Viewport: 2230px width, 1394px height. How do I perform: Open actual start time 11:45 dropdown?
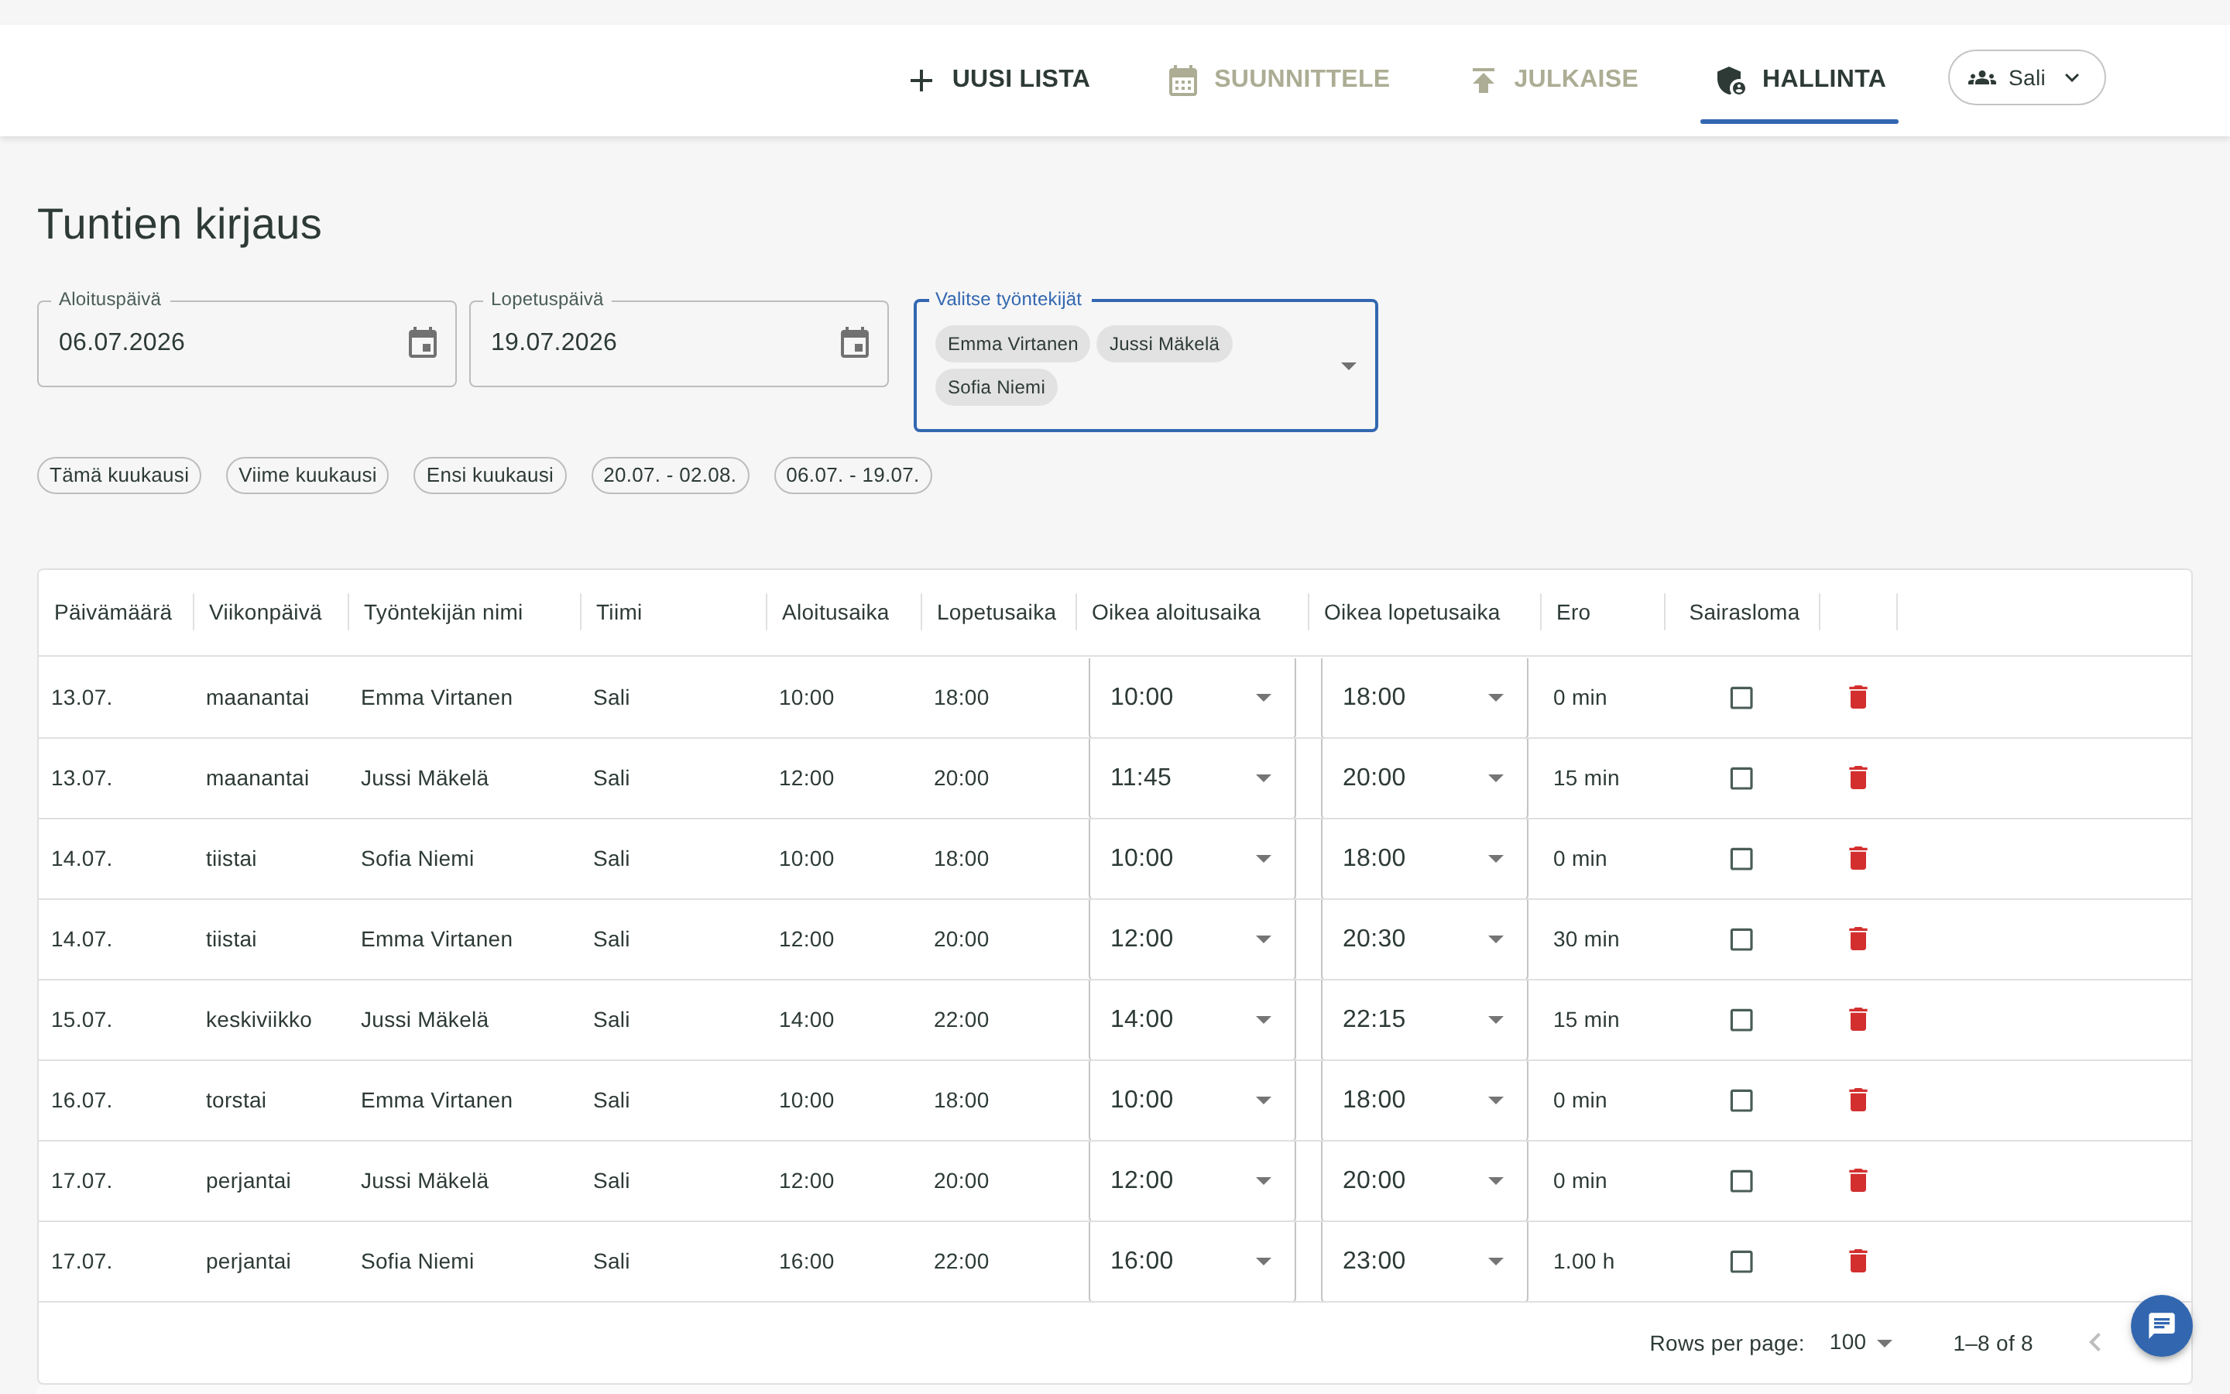[x=1192, y=778]
